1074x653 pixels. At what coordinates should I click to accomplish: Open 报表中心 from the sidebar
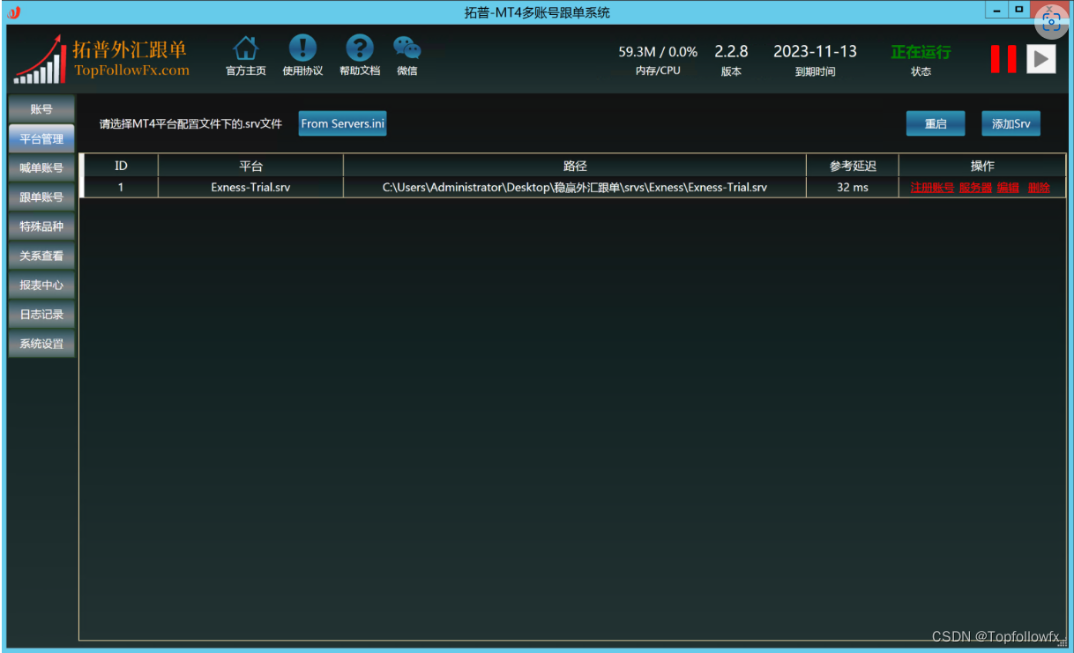pyautogui.click(x=41, y=285)
